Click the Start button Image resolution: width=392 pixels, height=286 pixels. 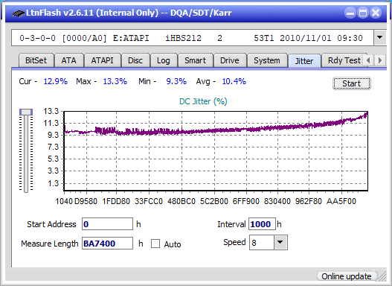tap(352, 83)
